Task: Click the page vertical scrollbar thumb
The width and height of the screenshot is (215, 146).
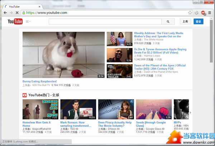Action: coord(211,41)
